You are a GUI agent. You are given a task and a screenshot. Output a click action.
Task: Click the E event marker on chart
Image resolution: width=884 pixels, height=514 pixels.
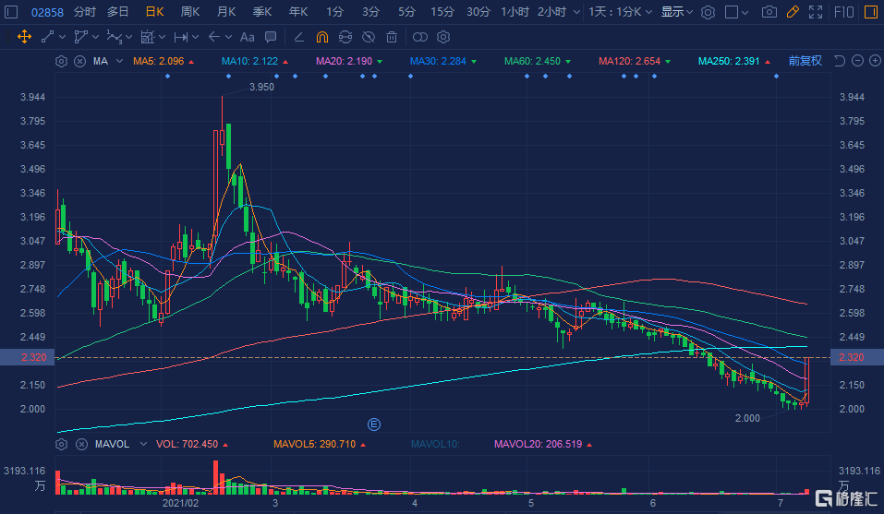(x=374, y=424)
